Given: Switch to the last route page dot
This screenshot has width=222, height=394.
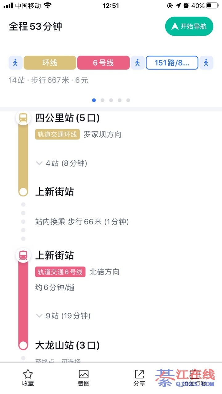Looking at the screenshot, I should 128,100.
